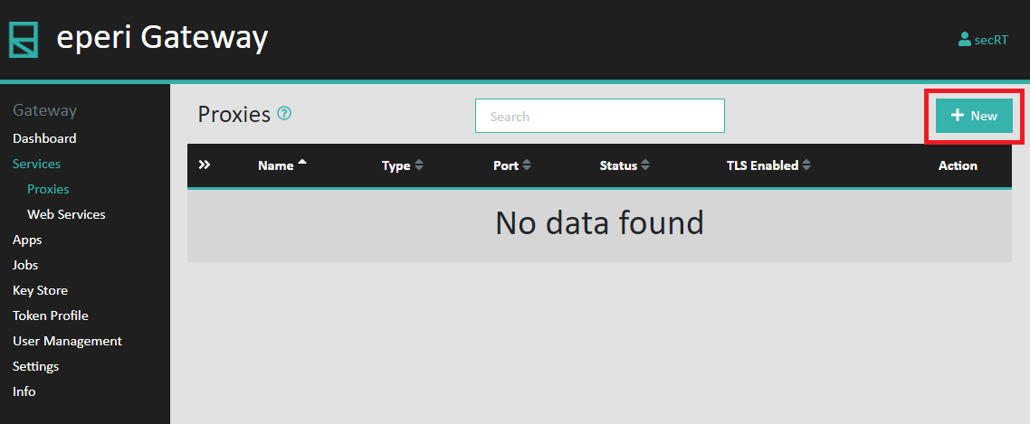Open the Settings sidebar item
This screenshot has height=424, width=1030.
(x=35, y=366)
